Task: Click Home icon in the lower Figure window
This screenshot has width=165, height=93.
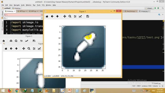Action: pyautogui.click(x=6, y=49)
